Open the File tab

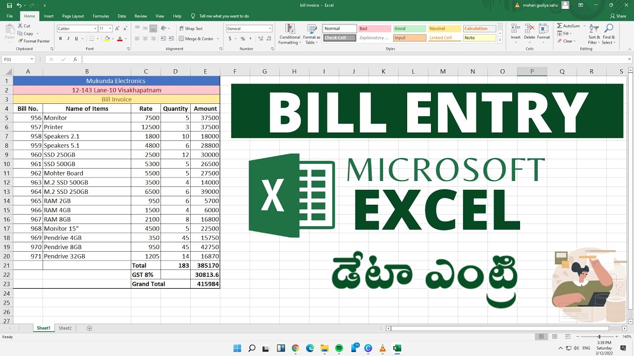(9, 16)
